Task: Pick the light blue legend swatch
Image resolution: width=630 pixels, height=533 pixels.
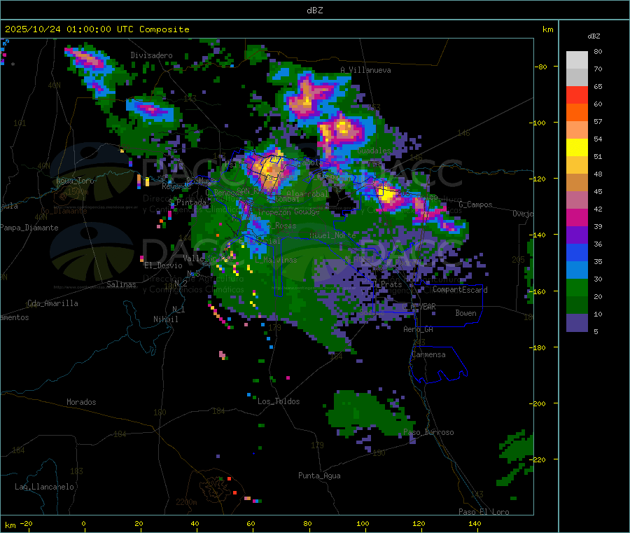Action: (577, 270)
